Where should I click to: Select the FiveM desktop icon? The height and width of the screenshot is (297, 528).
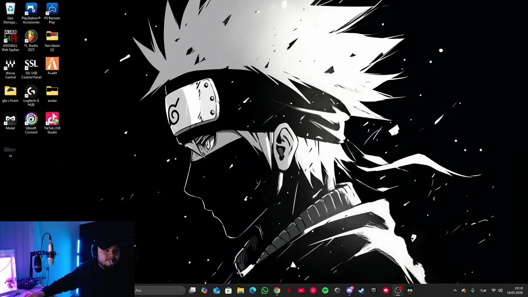pos(52,66)
